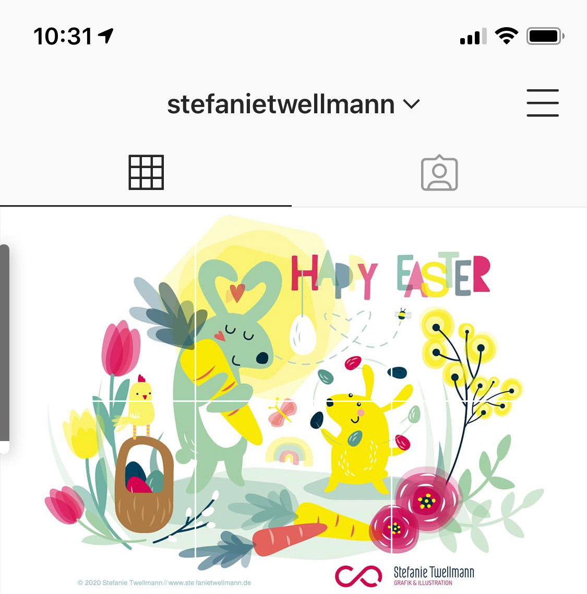
Task: Open the tile with green bunny's face
Action: 293,304
